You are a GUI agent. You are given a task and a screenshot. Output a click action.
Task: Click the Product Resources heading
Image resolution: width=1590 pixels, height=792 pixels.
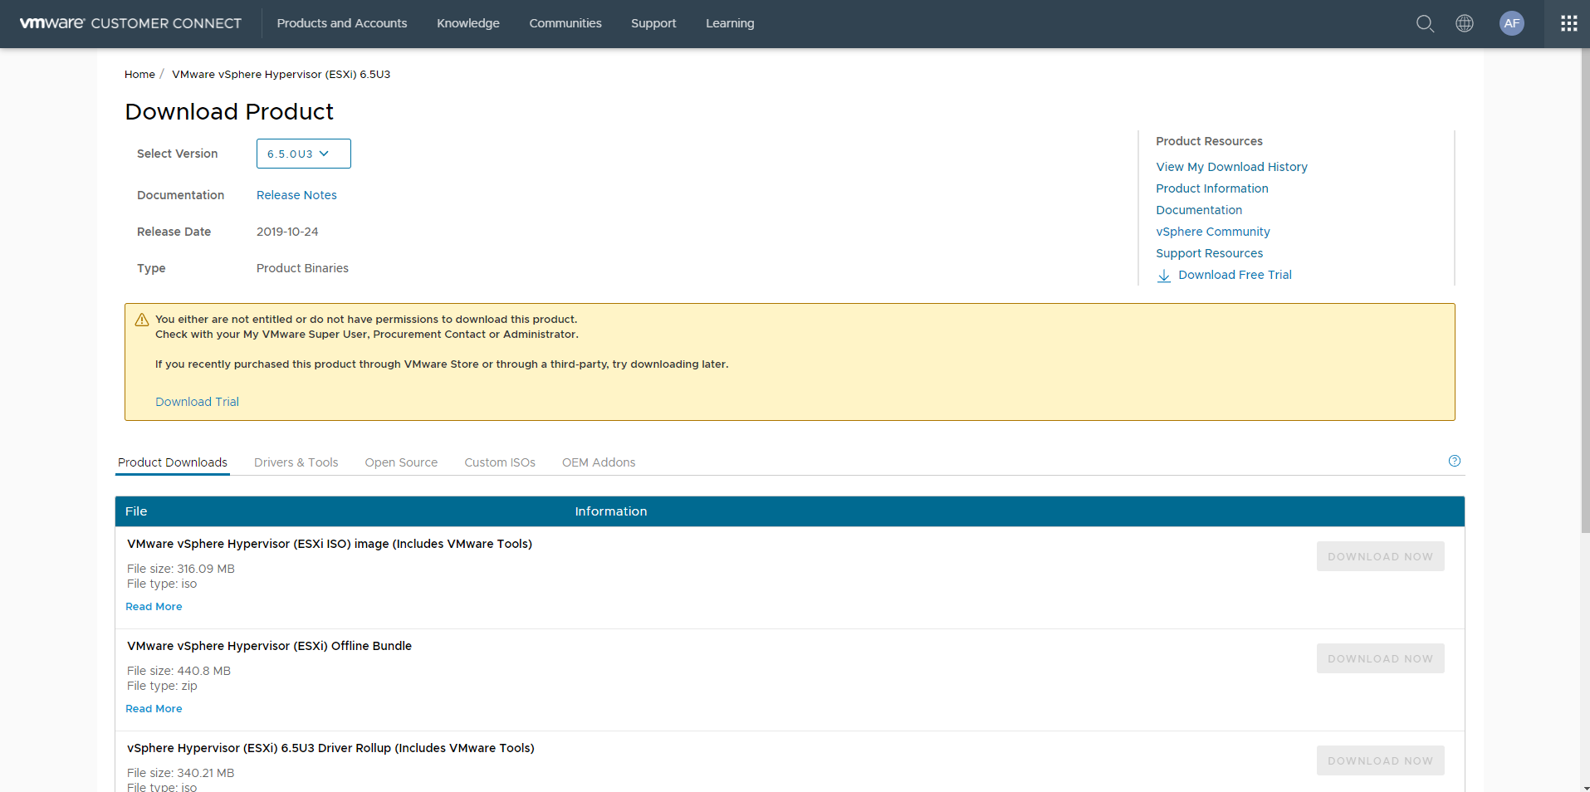(x=1209, y=141)
